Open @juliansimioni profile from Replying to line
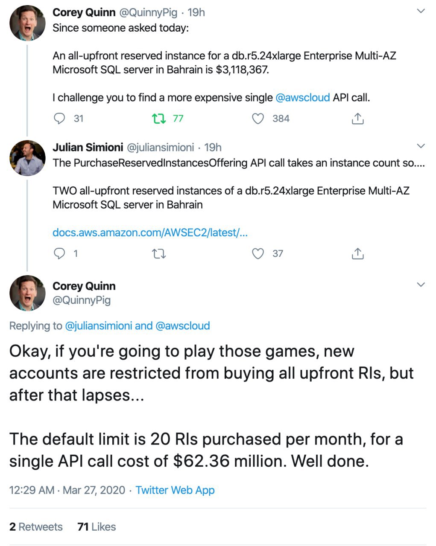 [98, 326]
